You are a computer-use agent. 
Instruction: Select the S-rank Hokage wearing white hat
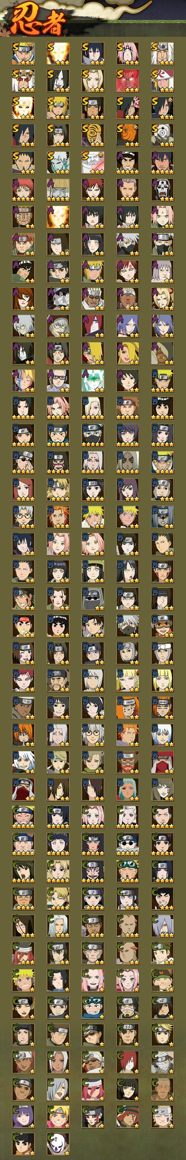(162, 81)
